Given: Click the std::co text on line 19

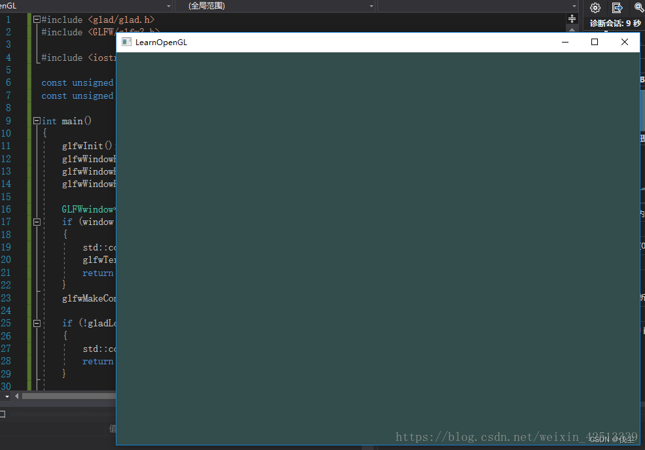Looking at the screenshot, I should [x=99, y=247].
